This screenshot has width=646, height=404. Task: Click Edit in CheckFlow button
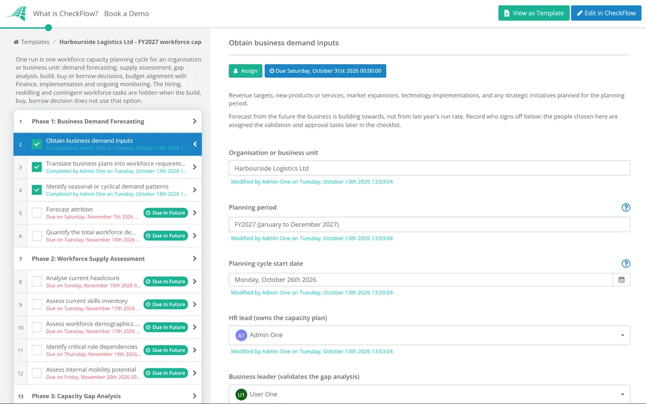[606, 13]
